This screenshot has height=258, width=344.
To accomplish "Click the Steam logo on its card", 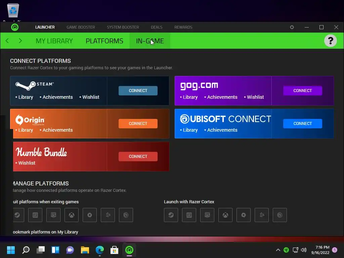I will (35, 86).
